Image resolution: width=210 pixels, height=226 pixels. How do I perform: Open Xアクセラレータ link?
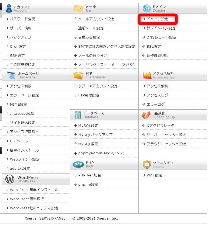[x=161, y=126]
